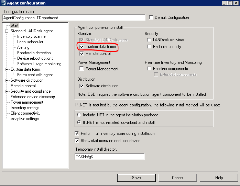Select Include .NET in the agent installation package
The width and height of the screenshot is (240, 186).
click(79, 115)
